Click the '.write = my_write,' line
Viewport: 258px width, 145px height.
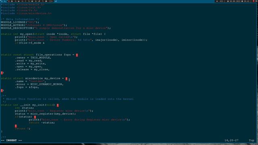pos(31,64)
